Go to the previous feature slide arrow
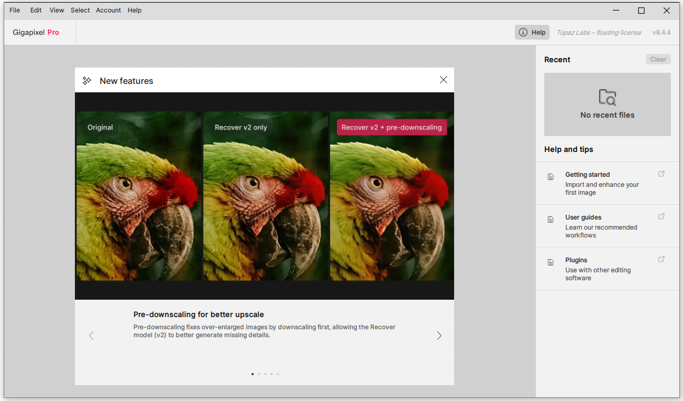Screen dimensions: 683x401 (x=91, y=336)
